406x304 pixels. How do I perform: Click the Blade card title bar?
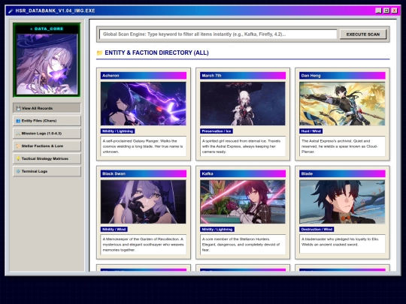[342, 173]
